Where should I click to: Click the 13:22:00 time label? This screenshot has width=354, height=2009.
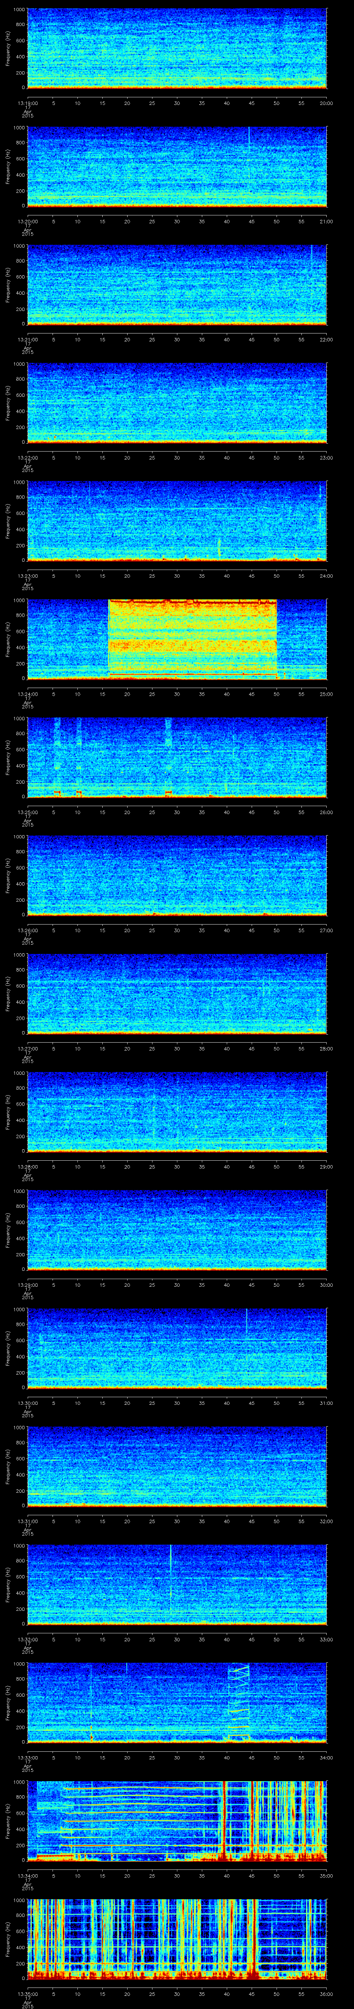[x=27, y=458]
